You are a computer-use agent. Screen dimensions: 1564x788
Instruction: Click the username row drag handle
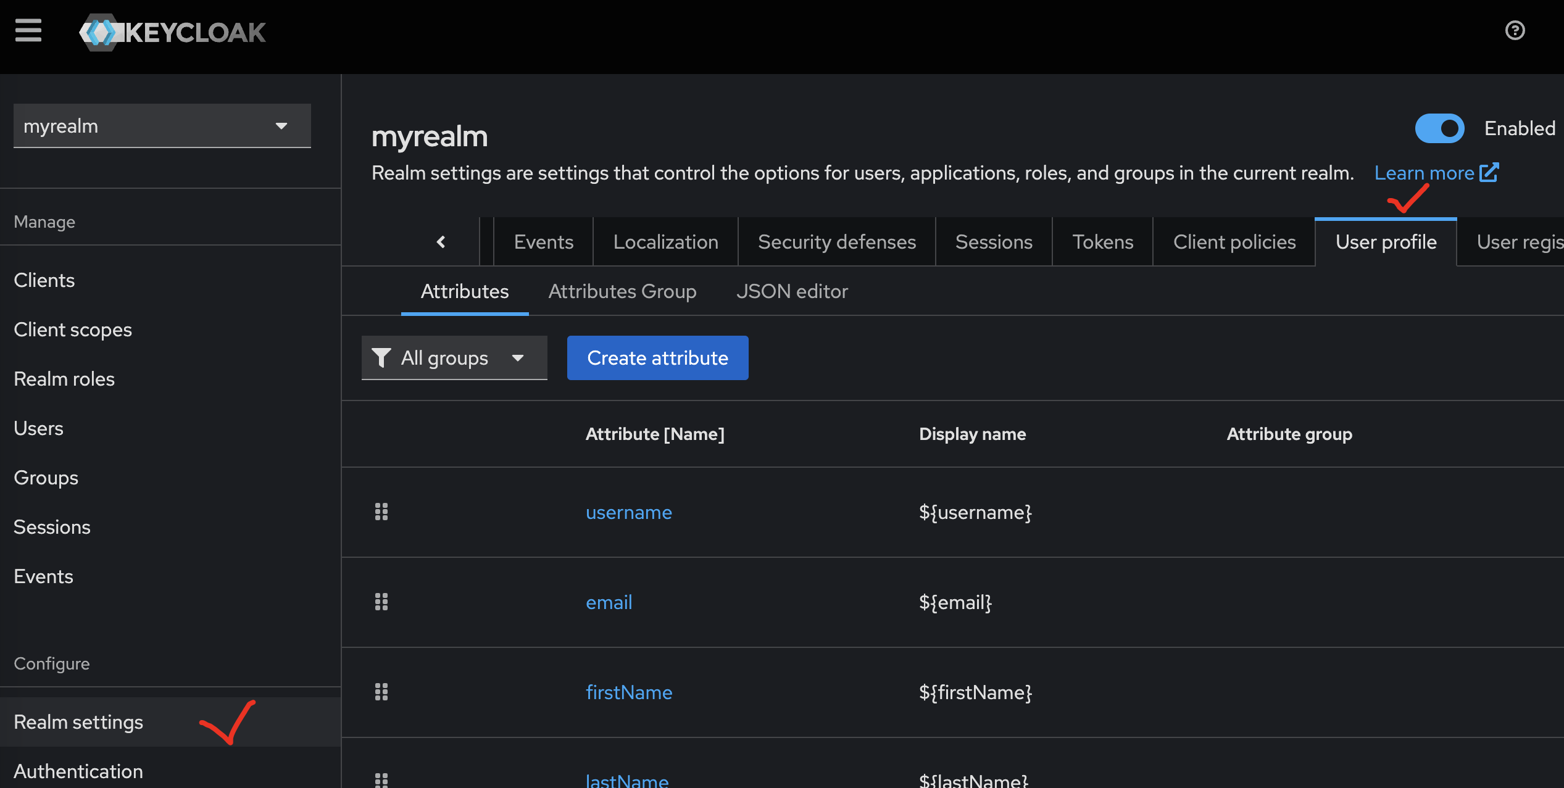pyautogui.click(x=381, y=512)
